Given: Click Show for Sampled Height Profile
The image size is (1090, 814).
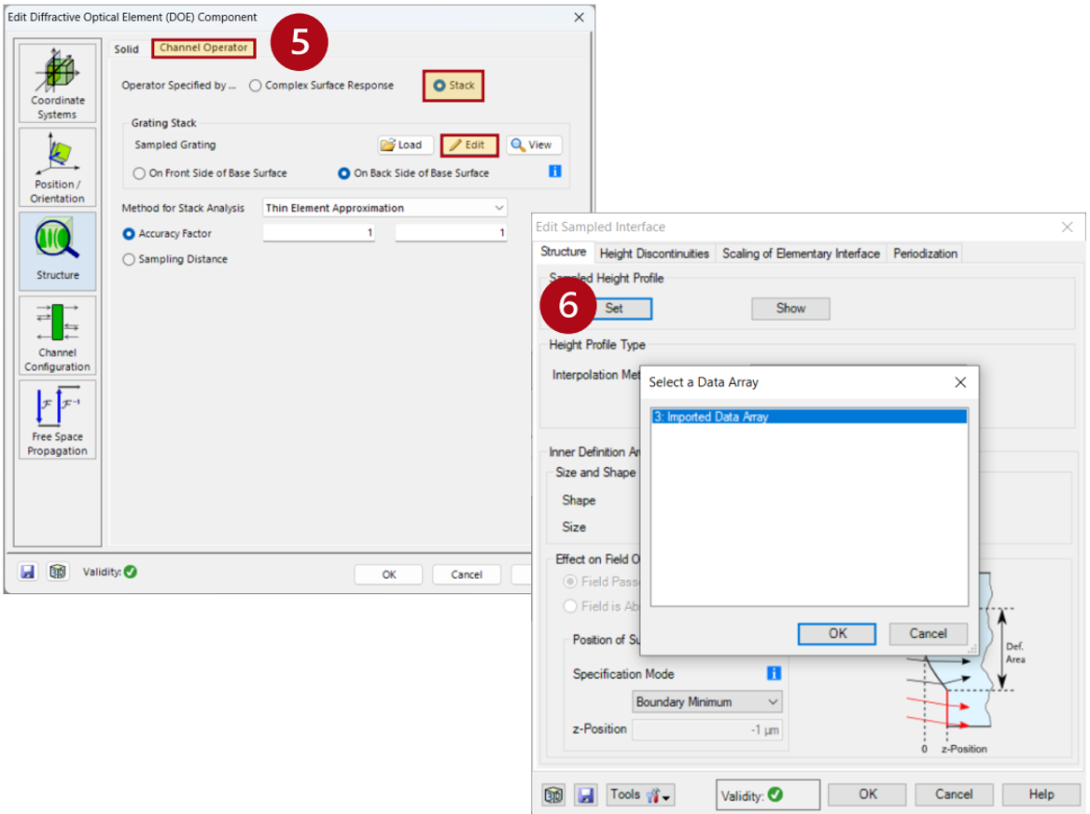Looking at the screenshot, I should tap(790, 309).
